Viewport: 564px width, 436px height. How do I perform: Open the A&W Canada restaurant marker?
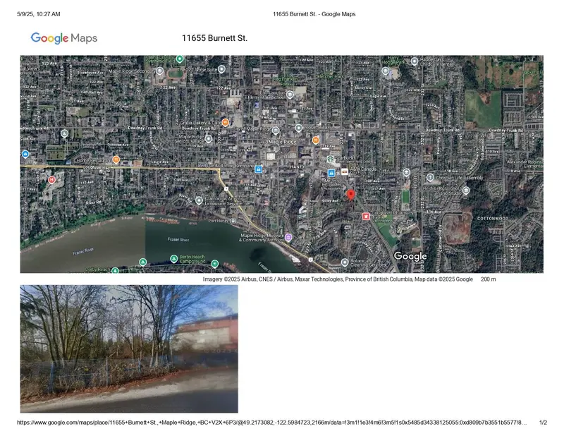pyautogui.click(x=345, y=171)
